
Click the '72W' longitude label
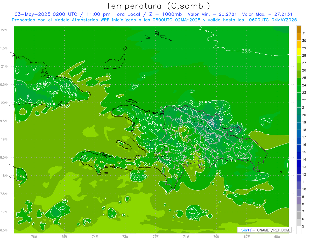coord(155,237)
